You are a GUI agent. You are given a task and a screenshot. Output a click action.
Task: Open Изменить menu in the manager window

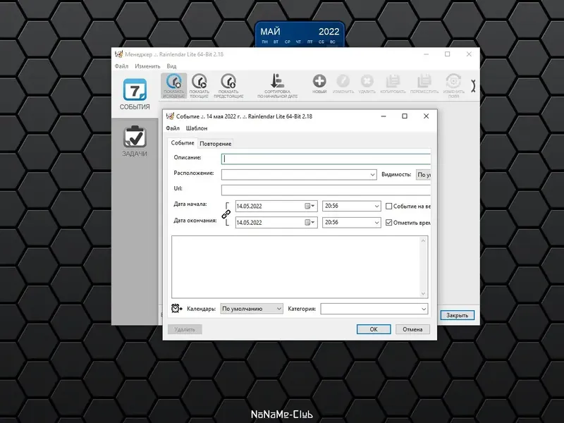tap(147, 66)
